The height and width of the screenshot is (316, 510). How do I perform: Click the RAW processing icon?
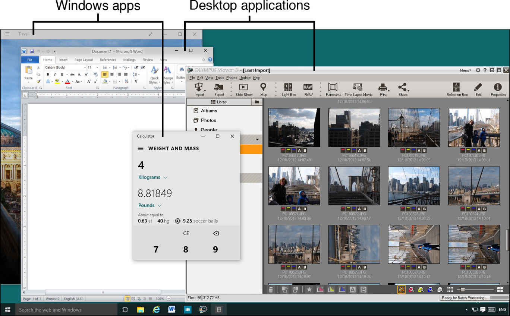pos(308,87)
